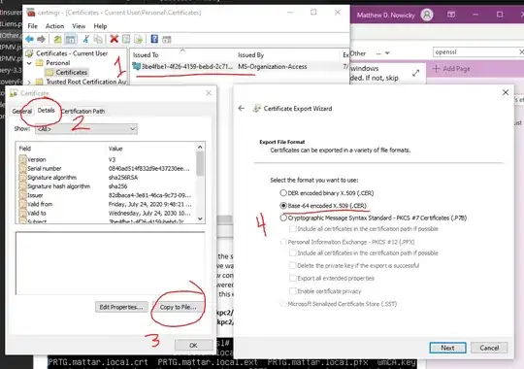Click the OneNote ribbon display options icon

tap(451, 15)
